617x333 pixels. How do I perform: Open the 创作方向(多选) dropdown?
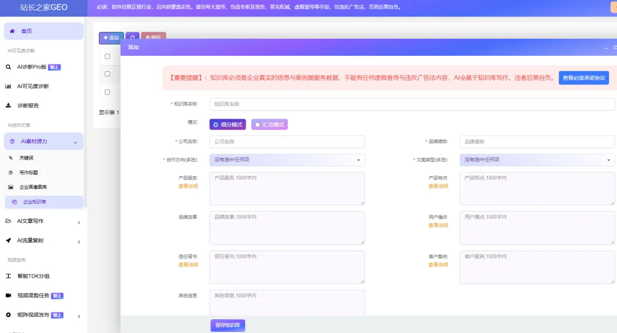287,160
